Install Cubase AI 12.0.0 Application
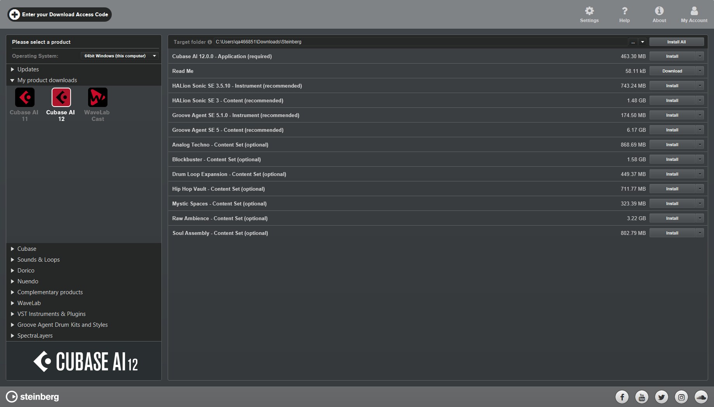The height and width of the screenshot is (407, 714). click(672, 56)
